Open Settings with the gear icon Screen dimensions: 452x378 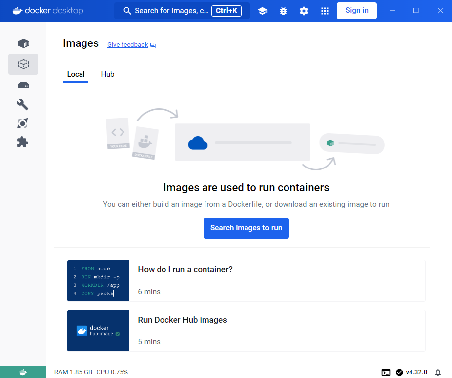pos(304,11)
